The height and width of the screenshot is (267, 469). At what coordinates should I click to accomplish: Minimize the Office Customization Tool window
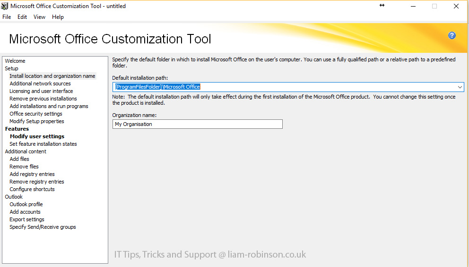click(413, 6)
